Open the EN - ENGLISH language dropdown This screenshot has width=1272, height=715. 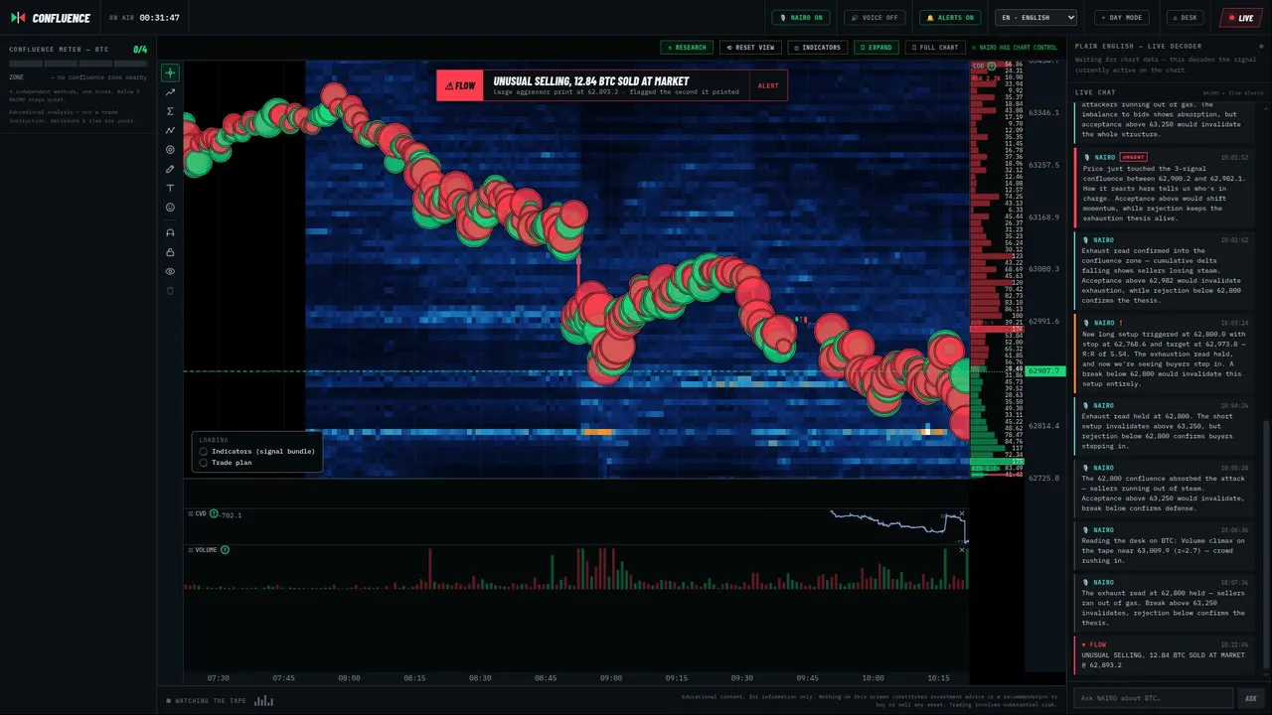click(x=1036, y=18)
